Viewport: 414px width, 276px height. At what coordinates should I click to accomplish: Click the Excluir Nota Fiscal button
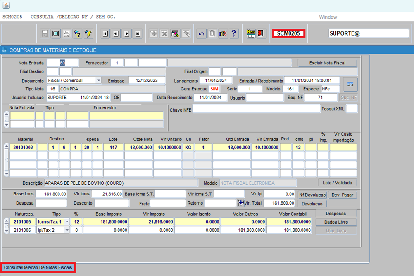pos(327,63)
